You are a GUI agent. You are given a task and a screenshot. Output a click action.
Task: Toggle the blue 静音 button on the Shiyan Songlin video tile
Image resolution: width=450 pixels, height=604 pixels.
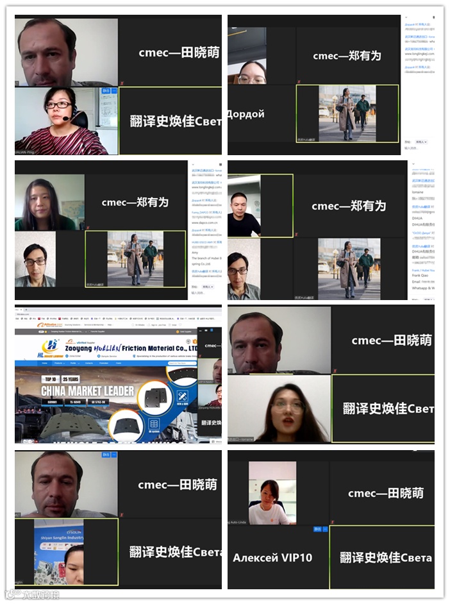click(x=106, y=455)
